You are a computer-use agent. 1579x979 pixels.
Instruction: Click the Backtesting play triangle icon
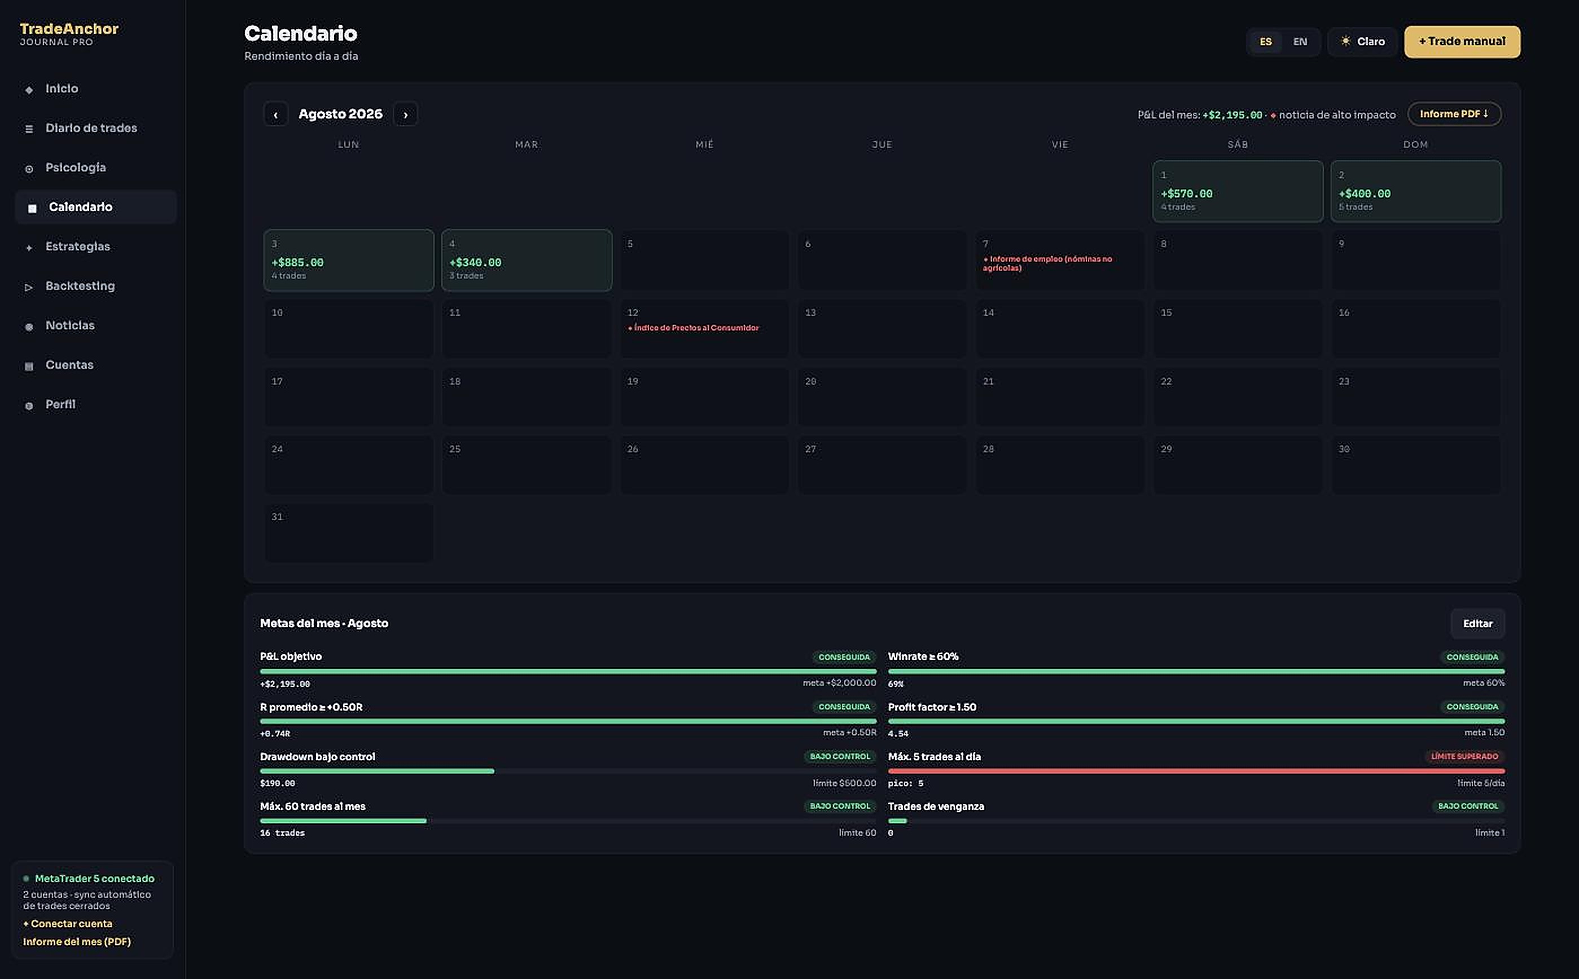pyautogui.click(x=29, y=287)
